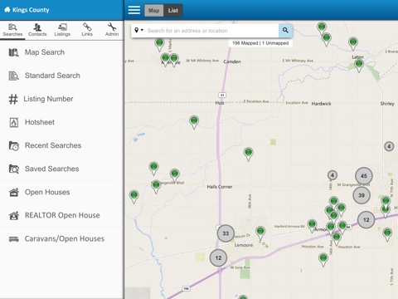This screenshot has height=299, width=398.
Task: Click the Kings County home icon
Action: (x=7, y=10)
